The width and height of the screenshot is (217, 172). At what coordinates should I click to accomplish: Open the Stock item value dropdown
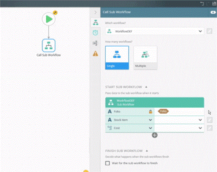(200, 120)
